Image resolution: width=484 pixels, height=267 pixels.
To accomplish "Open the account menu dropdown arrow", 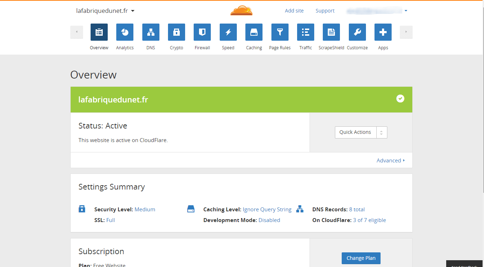I will 406,11.
